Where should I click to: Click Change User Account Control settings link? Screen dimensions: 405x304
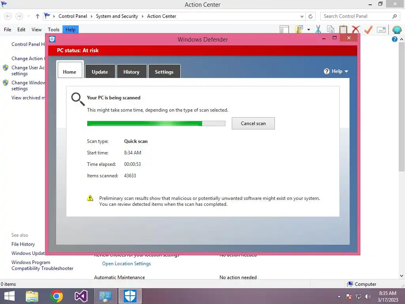pyautogui.click(x=28, y=70)
